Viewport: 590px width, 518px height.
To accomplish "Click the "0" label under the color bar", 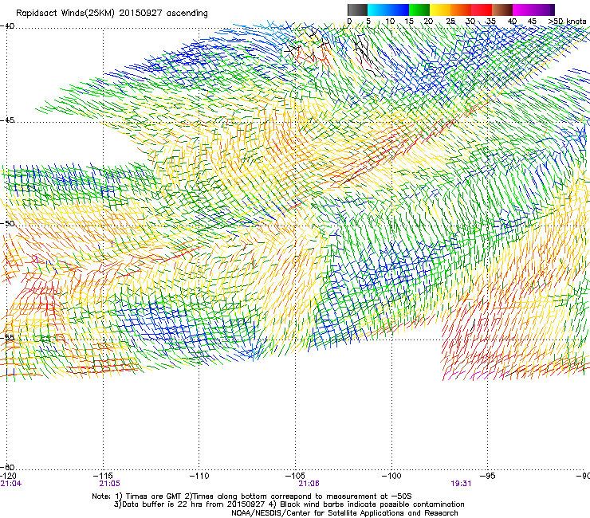I will (x=349, y=21).
